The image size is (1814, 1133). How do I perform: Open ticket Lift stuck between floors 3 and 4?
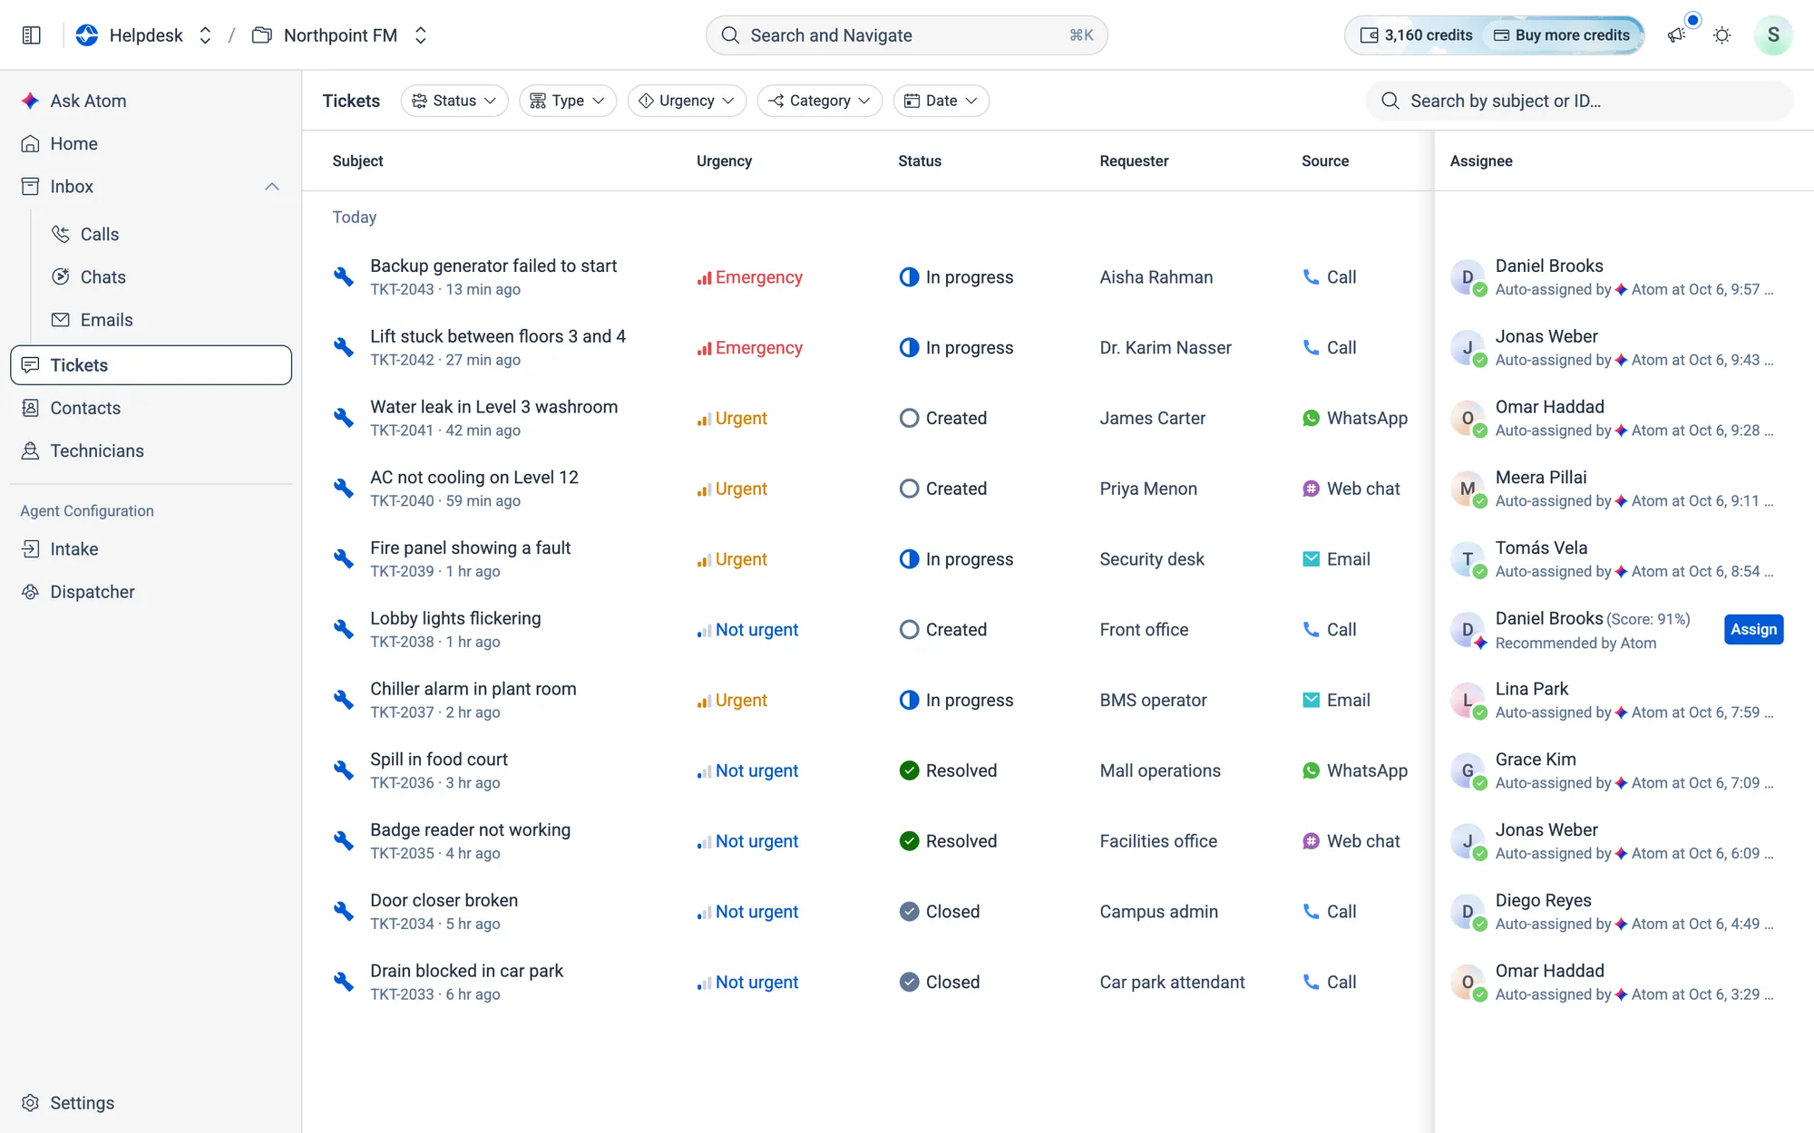coord(498,336)
